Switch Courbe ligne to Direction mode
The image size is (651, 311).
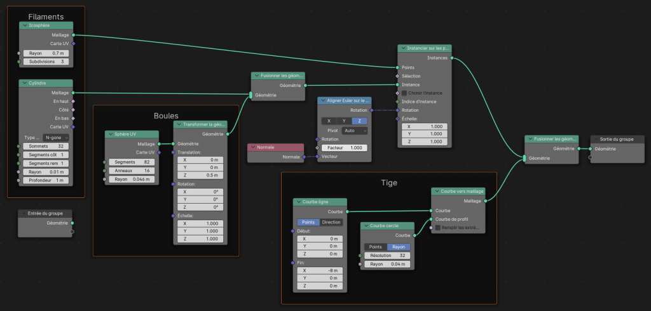tap(331, 222)
